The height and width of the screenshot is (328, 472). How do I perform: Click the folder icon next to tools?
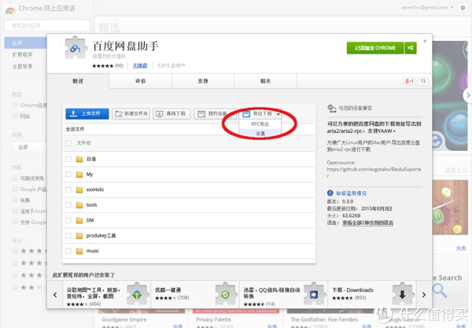[79, 205]
